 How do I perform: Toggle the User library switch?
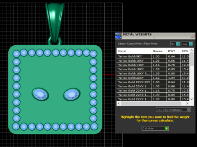pyautogui.click(x=191, y=44)
